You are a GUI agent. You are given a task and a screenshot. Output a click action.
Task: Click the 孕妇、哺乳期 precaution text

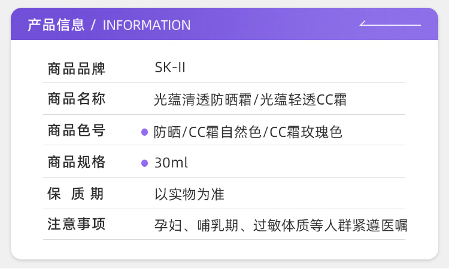click(x=197, y=226)
